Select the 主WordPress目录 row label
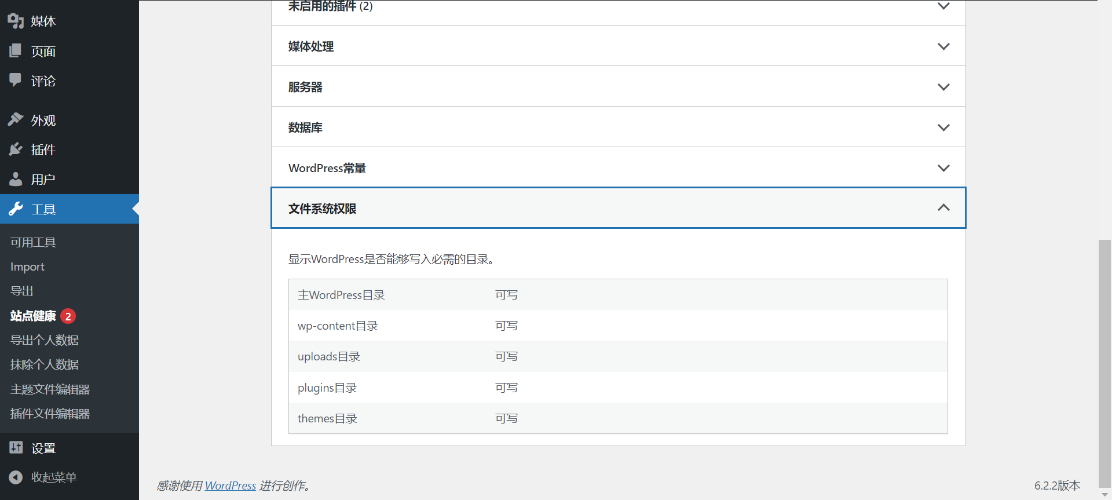Viewport: 1112px width, 500px height. point(341,295)
